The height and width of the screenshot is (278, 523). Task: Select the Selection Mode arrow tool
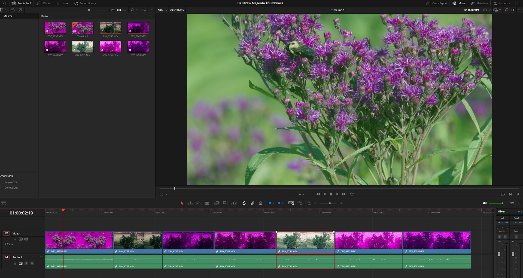[x=182, y=203]
